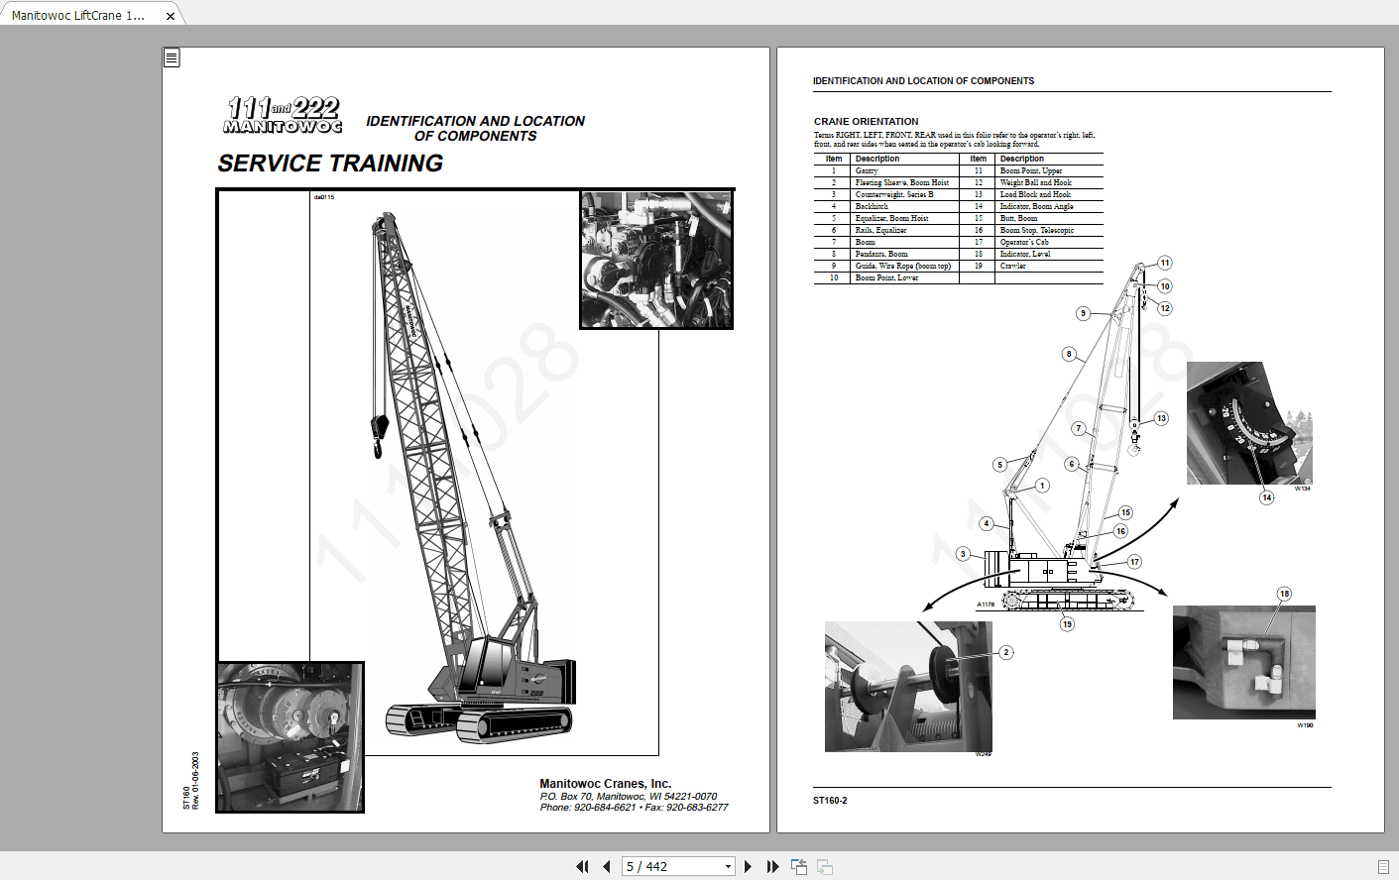The height and width of the screenshot is (880, 1399).
Task: Advance to the next page
Action: tap(748, 865)
